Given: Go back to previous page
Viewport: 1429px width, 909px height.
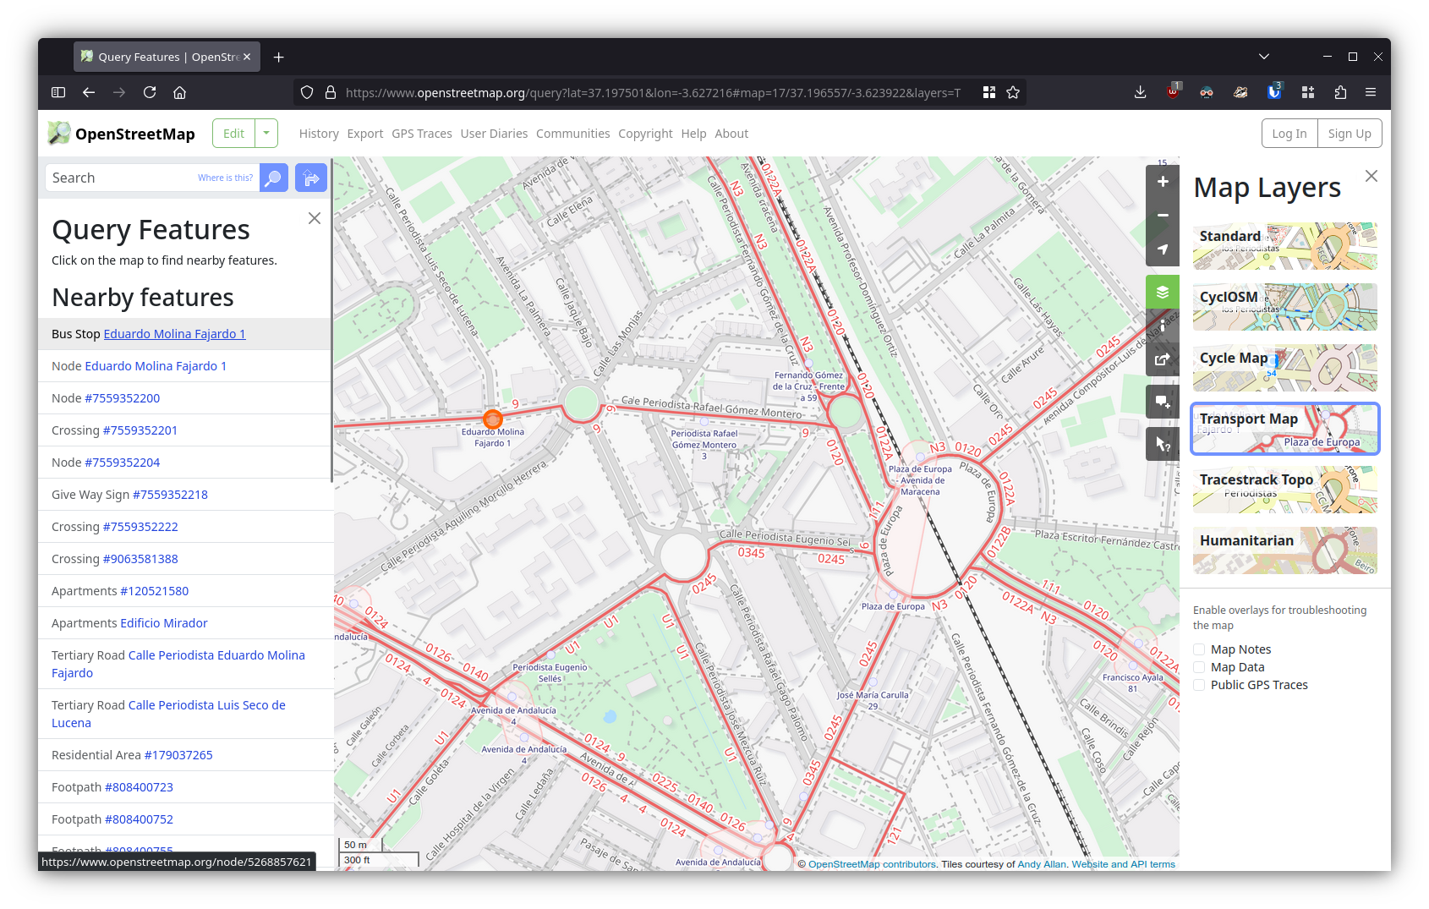Looking at the screenshot, I should [x=89, y=92].
